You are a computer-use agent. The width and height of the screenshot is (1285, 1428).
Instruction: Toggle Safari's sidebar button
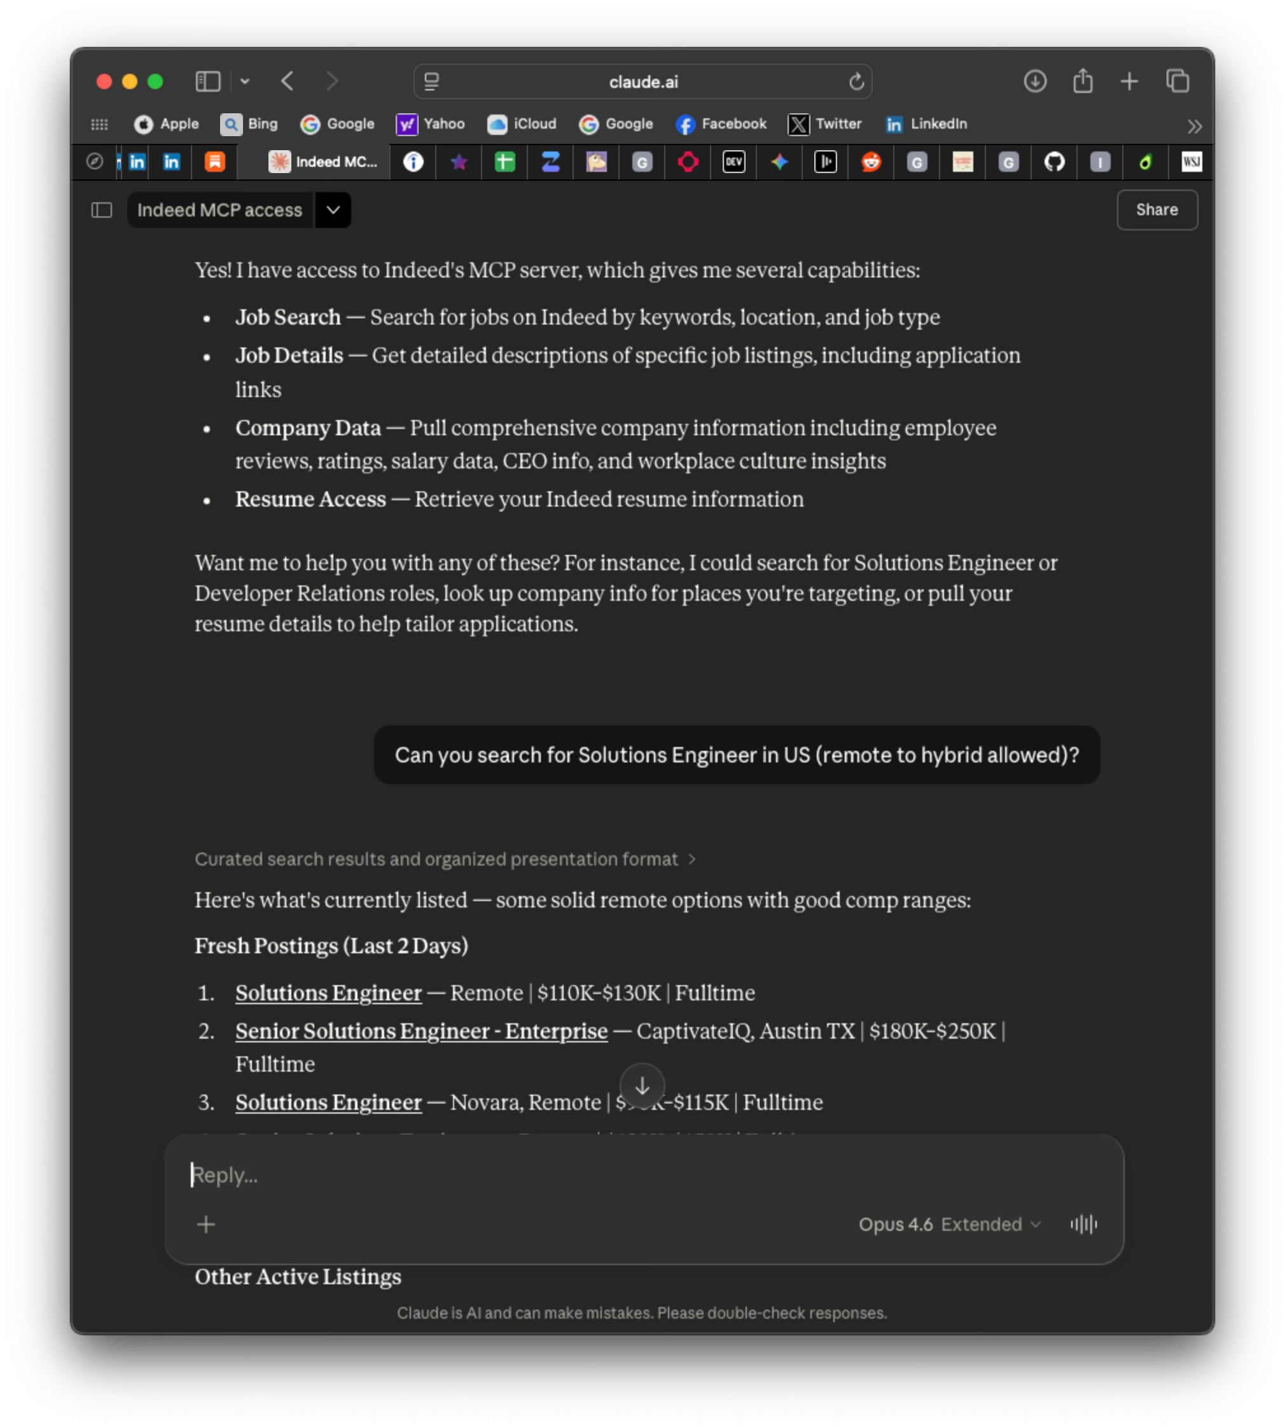207,81
